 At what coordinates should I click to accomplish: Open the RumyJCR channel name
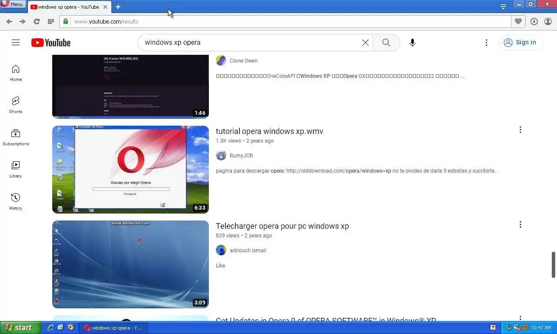241,156
